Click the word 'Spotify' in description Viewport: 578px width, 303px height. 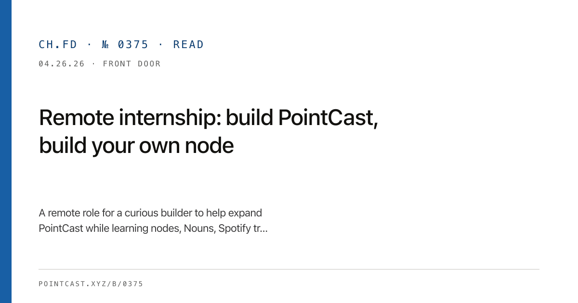pos(235,228)
